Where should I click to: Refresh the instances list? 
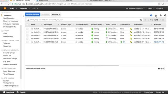tap(156, 15)
